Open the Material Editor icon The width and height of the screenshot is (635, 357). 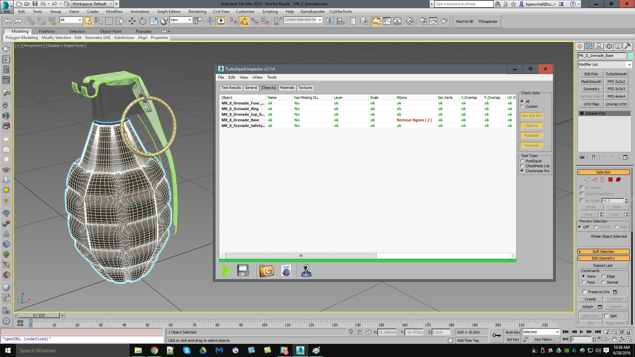pos(410,21)
